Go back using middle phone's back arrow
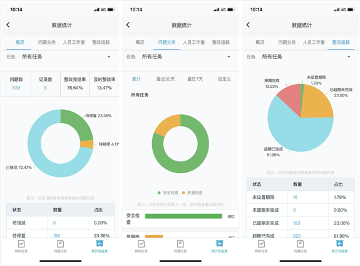 tap(128, 25)
